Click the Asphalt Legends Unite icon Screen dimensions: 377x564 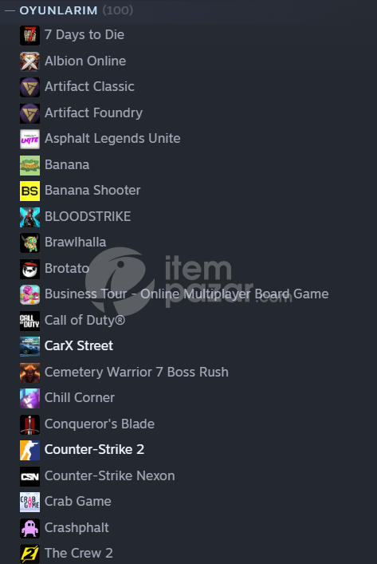point(29,139)
